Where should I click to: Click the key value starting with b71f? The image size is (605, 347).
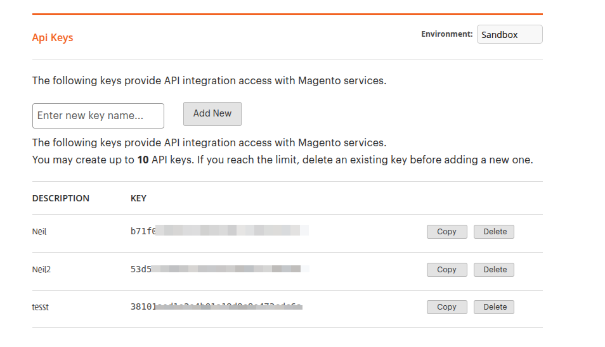219,232
